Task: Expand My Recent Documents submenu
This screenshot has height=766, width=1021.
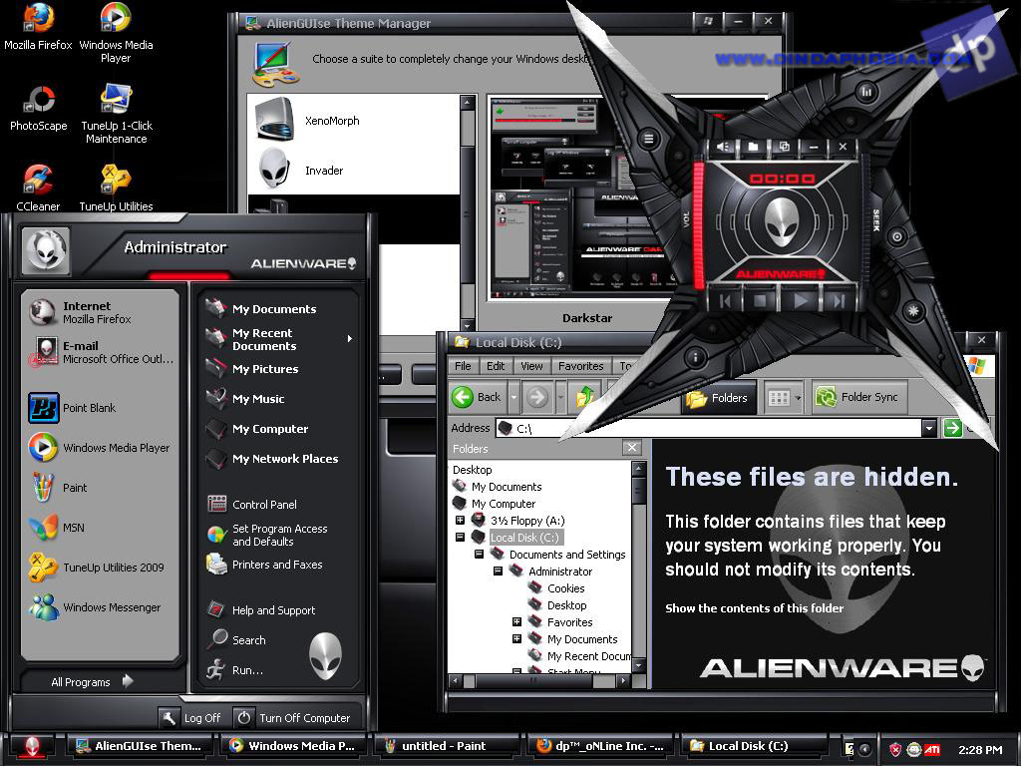Action: (280, 339)
